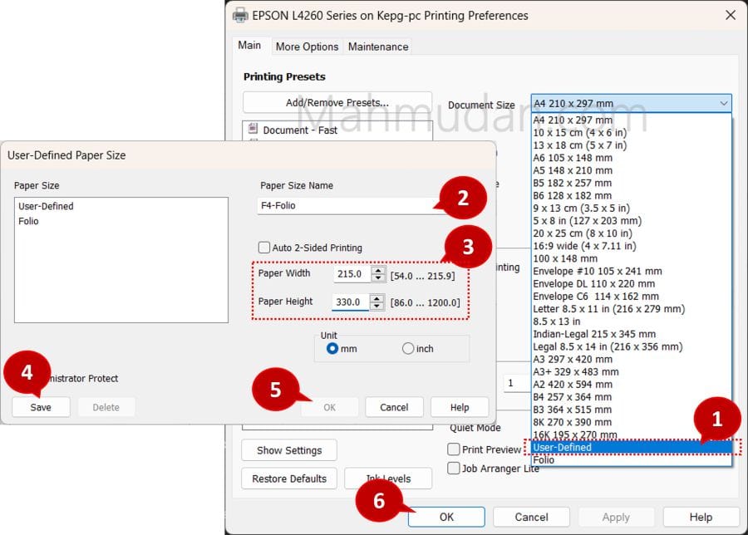Select the Document - Fast preset icon

pos(253,129)
